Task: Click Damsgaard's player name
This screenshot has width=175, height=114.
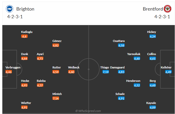Action: point(117,67)
